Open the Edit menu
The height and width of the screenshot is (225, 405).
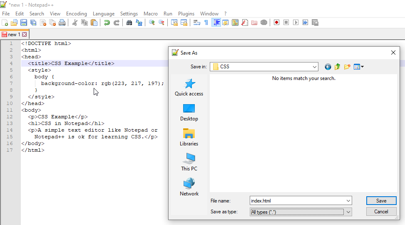tap(20, 14)
